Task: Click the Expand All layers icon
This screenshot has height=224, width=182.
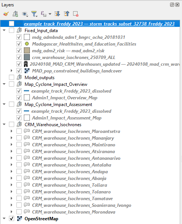Action: [57, 14]
